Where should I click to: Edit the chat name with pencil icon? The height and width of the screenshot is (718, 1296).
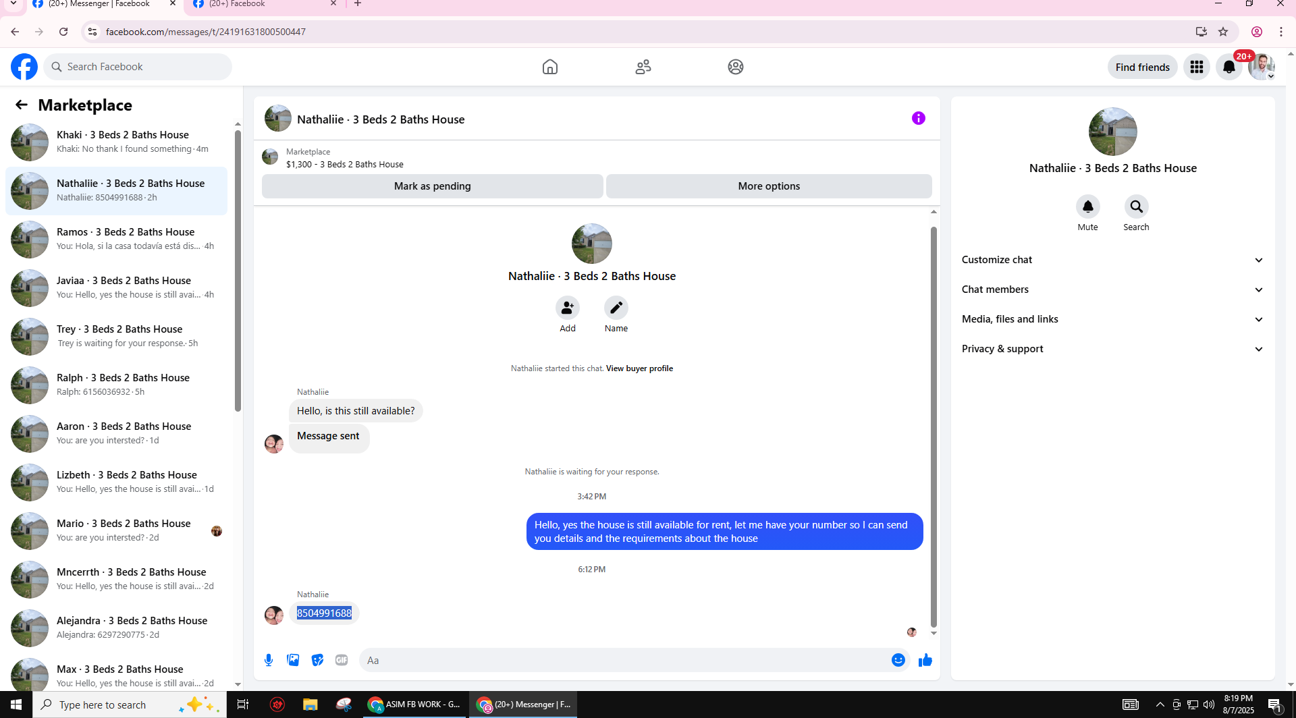[x=616, y=308]
